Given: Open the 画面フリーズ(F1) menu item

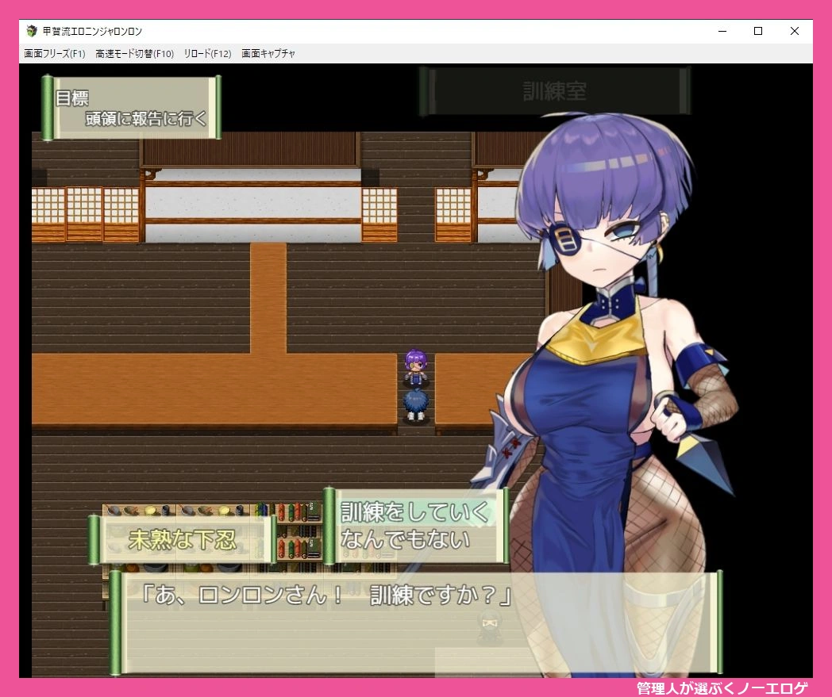Looking at the screenshot, I should [55, 54].
